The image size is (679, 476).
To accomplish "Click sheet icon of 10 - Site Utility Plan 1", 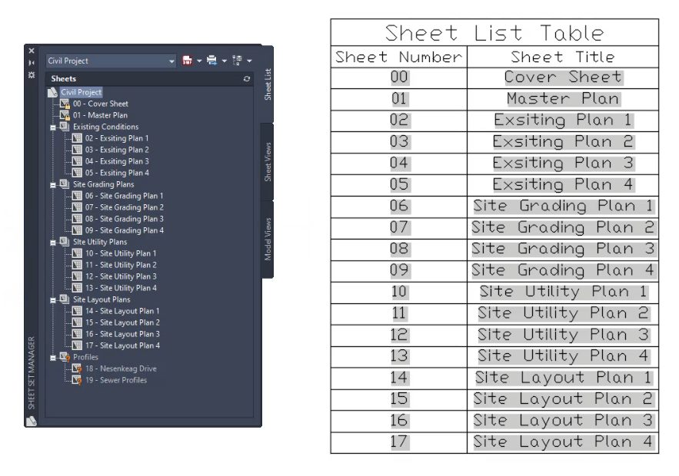I will click(x=77, y=253).
